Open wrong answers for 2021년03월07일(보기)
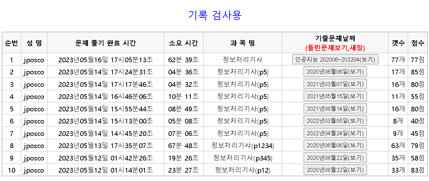Viewport: 429px width, 181px height. [x=335, y=84]
